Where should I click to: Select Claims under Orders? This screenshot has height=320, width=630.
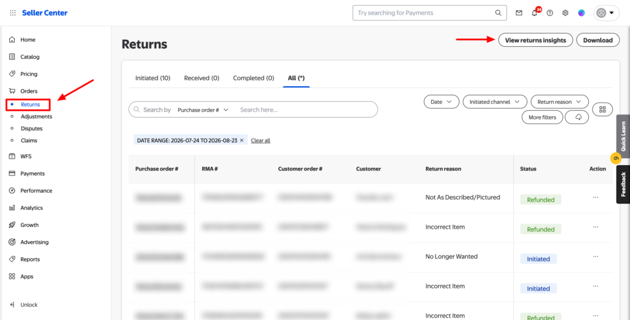pos(29,141)
